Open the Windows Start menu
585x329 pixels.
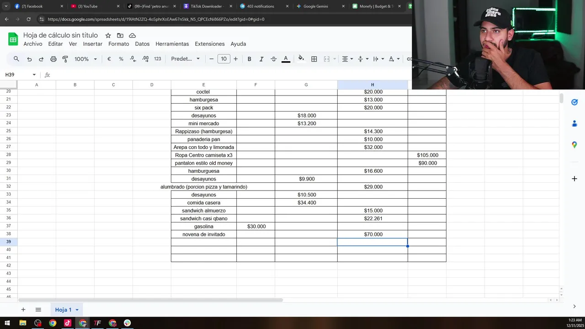(7, 323)
